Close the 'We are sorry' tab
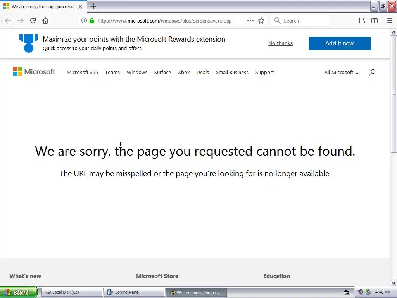Image resolution: width=397 pixels, height=298 pixels. (80, 7)
